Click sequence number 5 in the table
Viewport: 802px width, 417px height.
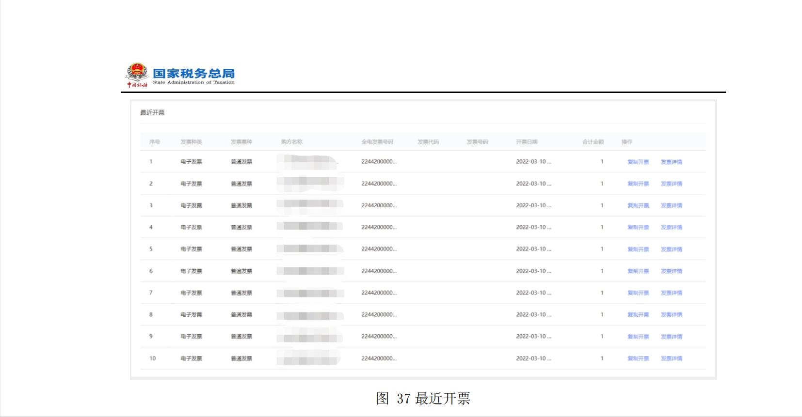pos(151,249)
